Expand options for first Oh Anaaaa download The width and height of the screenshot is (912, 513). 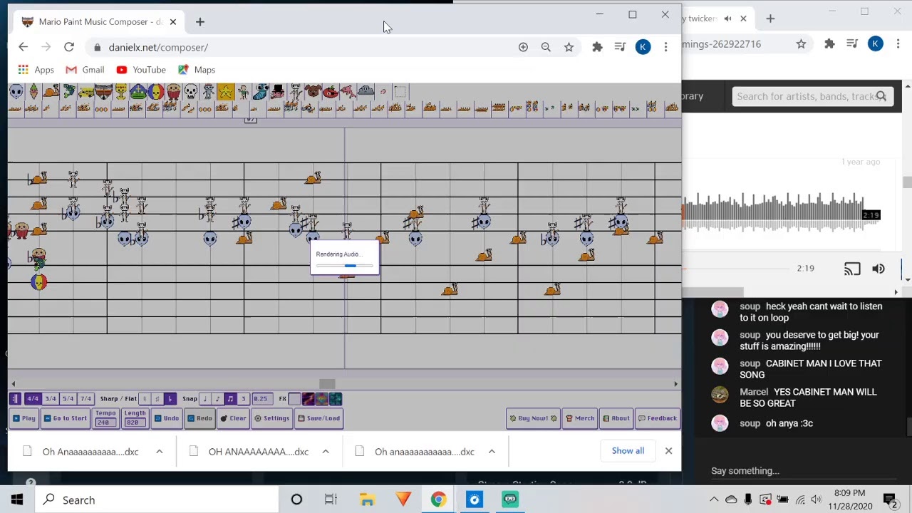160,452
